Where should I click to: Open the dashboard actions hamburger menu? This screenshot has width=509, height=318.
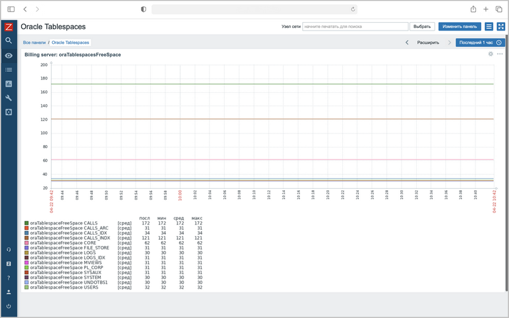pyautogui.click(x=489, y=27)
